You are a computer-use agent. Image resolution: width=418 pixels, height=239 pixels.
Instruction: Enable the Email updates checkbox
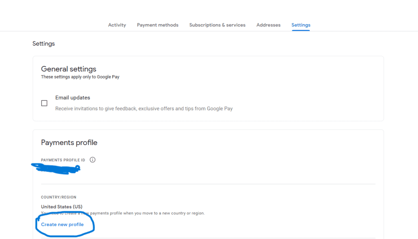44,103
